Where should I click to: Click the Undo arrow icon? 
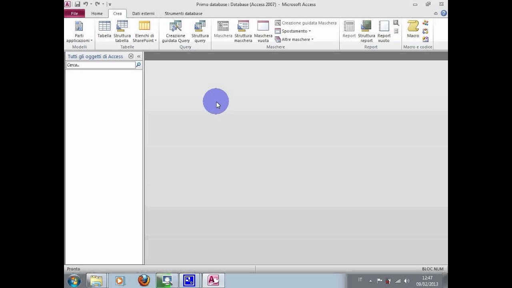85,4
